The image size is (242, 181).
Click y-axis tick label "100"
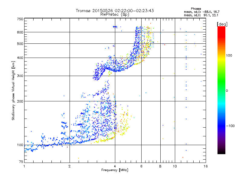[x=20, y=145]
